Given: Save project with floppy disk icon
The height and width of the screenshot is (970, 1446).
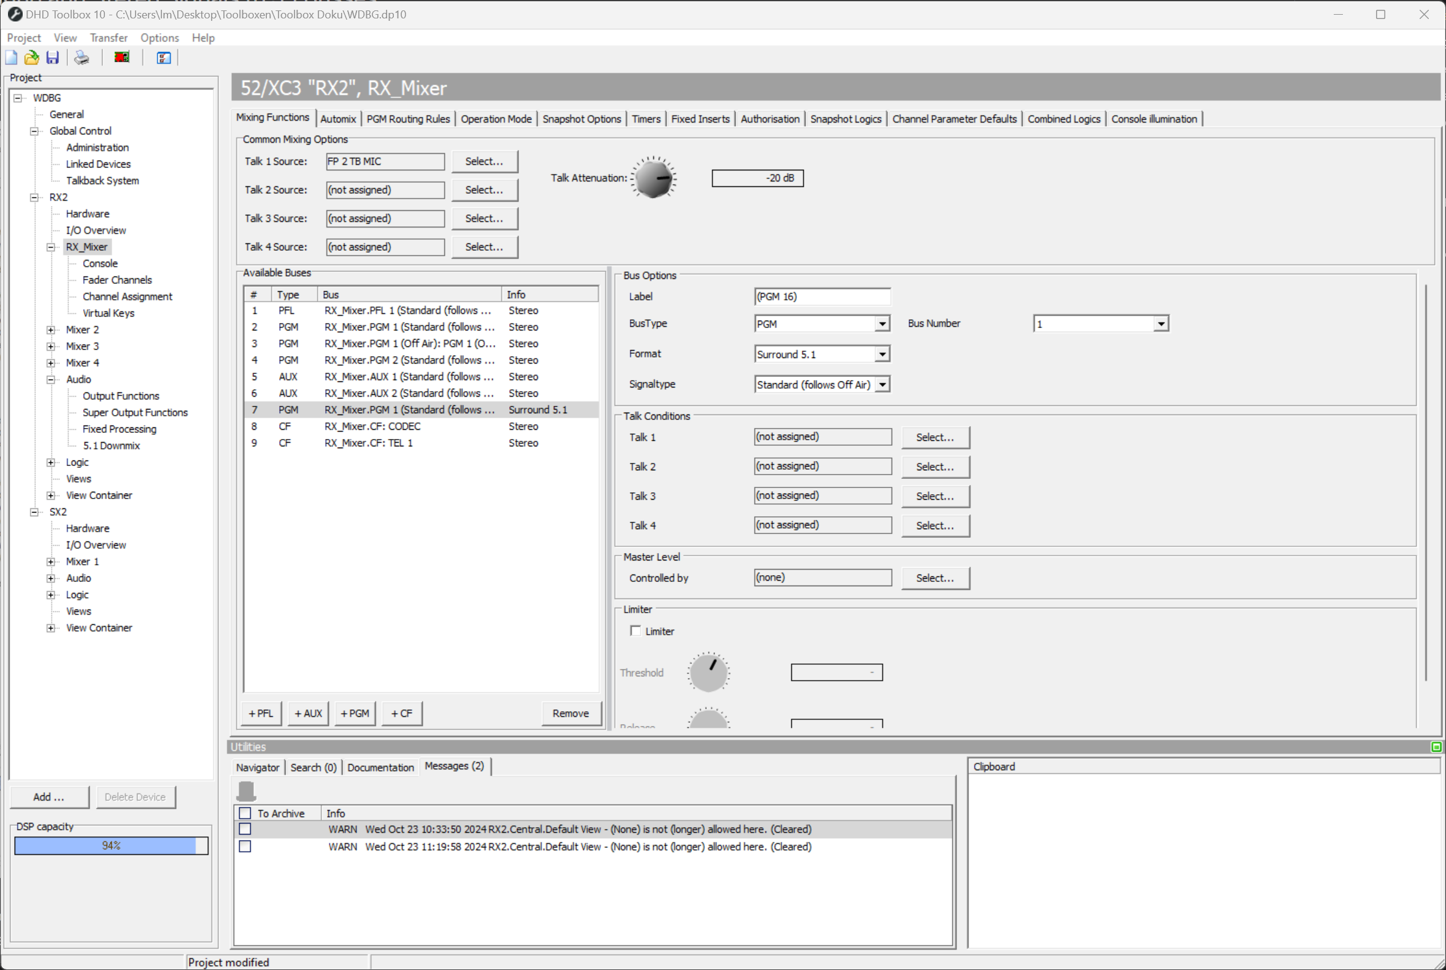Looking at the screenshot, I should pyautogui.click(x=53, y=58).
